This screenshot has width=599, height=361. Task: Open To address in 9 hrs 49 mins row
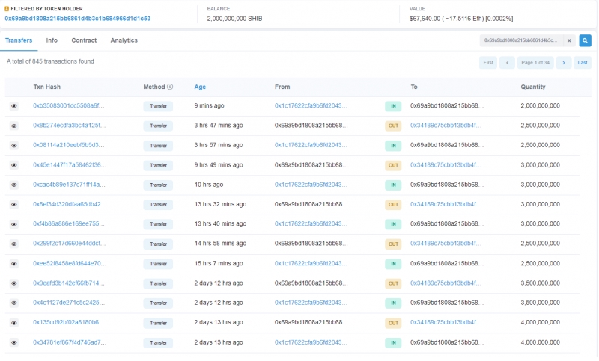[446, 165]
